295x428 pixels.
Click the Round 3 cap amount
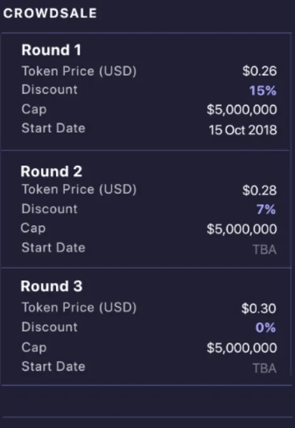tap(242, 348)
